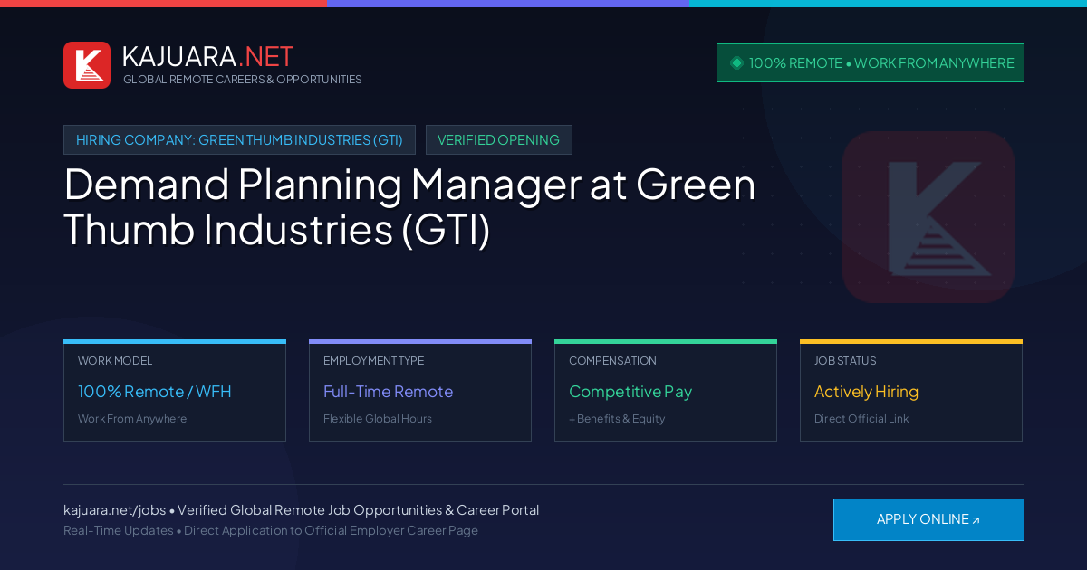The width and height of the screenshot is (1087, 570).
Task: Click the grey Work From Anywhere text under 100% Remote / WFH
Action: [x=132, y=419]
